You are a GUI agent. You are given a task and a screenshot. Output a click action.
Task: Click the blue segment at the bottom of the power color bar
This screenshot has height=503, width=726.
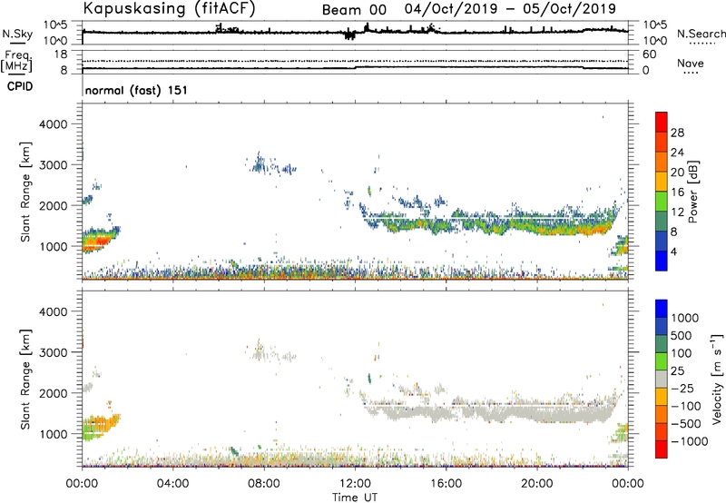point(662,261)
